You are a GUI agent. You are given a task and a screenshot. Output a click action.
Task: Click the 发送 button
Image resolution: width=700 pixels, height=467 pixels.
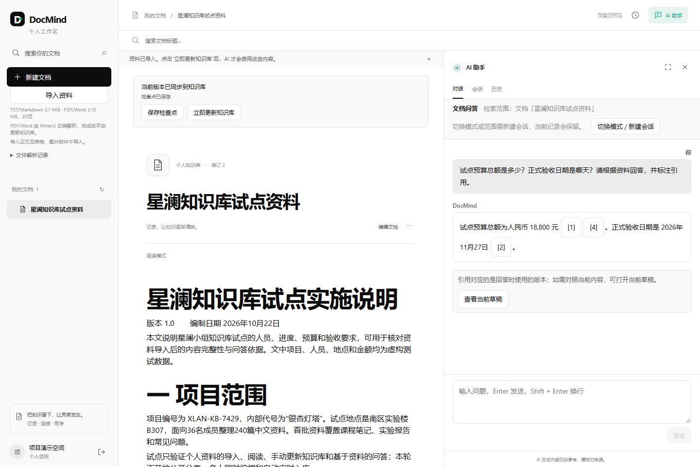pos(679,435)
